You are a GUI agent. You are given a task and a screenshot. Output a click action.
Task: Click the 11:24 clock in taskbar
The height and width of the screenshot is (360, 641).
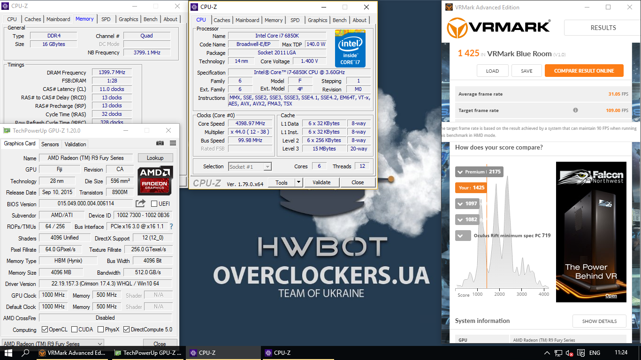tap(621, 353)
